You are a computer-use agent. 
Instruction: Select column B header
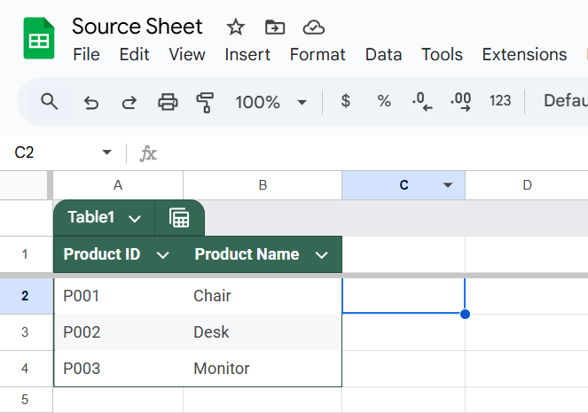[263, 185]
